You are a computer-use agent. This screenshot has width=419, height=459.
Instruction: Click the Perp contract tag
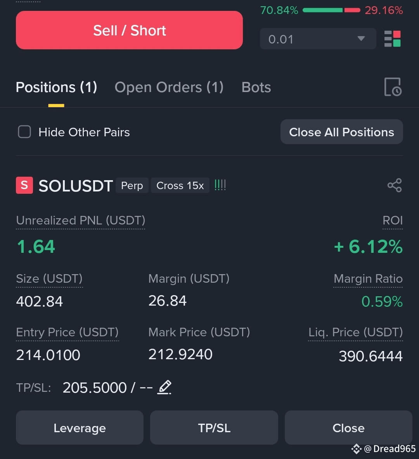click(x=132, y=185)
